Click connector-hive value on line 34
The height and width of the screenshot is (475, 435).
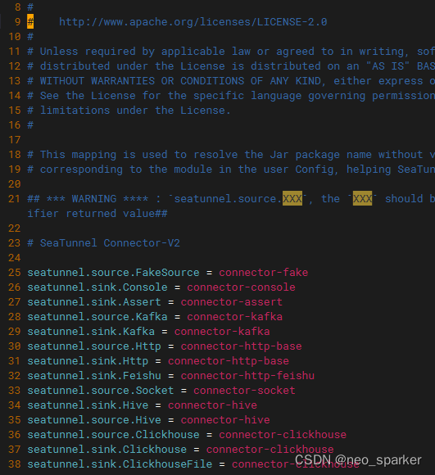coord(213,405)
